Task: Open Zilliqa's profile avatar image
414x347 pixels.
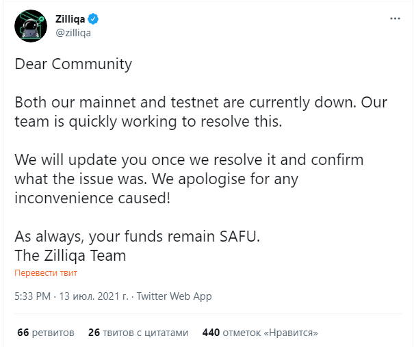Action: [x=31, y=26]
